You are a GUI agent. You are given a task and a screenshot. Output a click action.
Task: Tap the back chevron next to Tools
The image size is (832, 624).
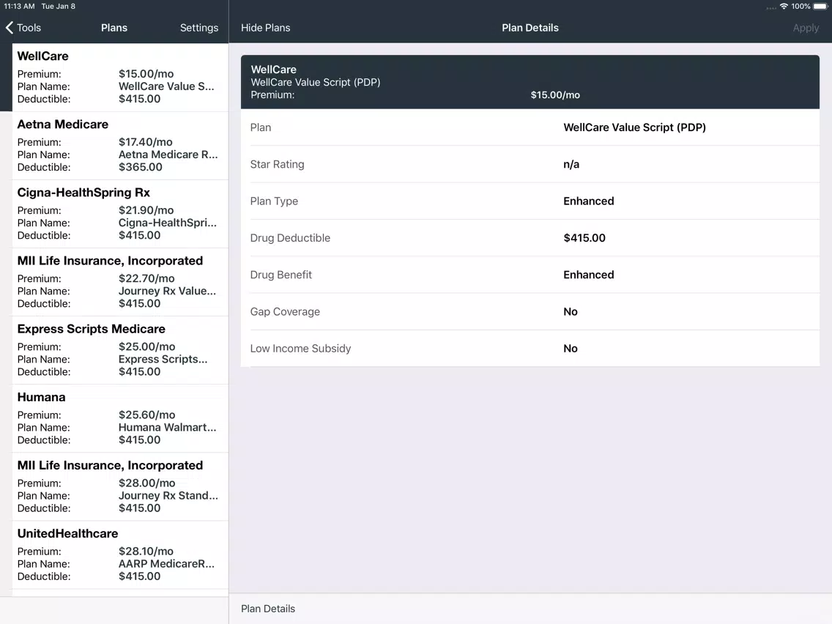(x=9, y=28)
